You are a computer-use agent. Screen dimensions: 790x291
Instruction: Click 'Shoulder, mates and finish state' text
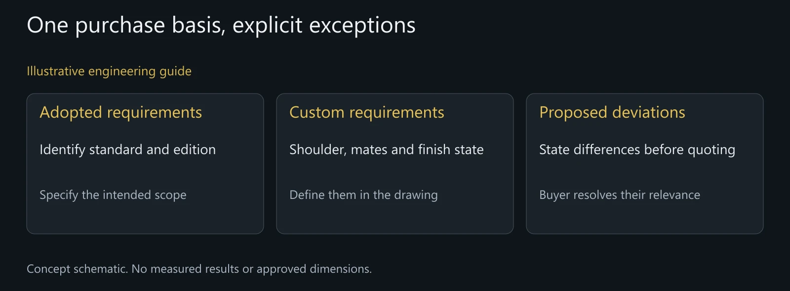[387, 150]
